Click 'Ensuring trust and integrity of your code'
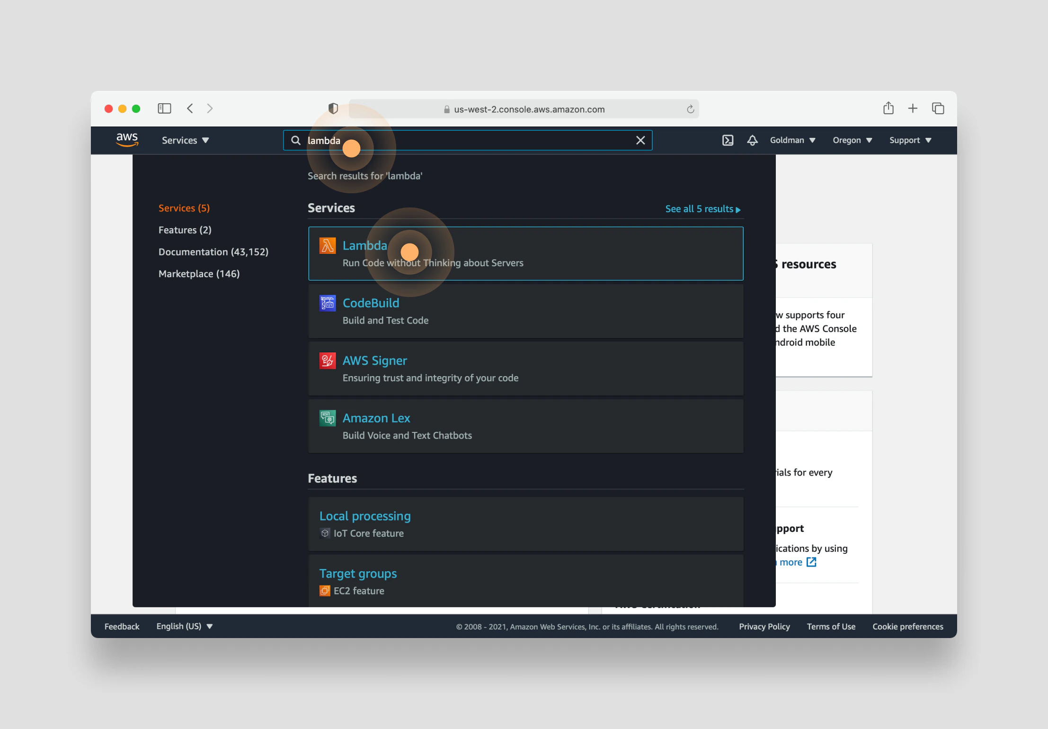Screen dimensions: 1048x729 tap(431, 378)
